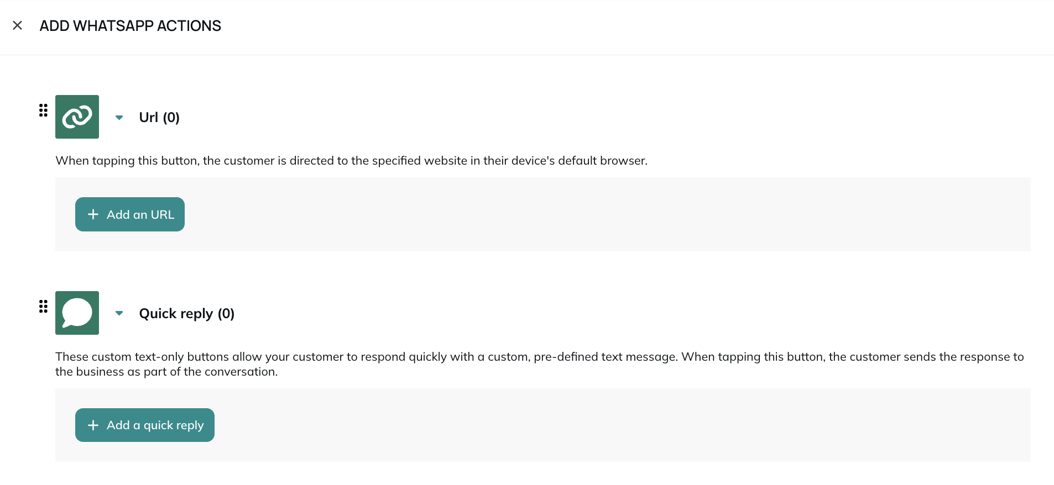Select the 'Add an URL' label text

click(x=140, y=214)
